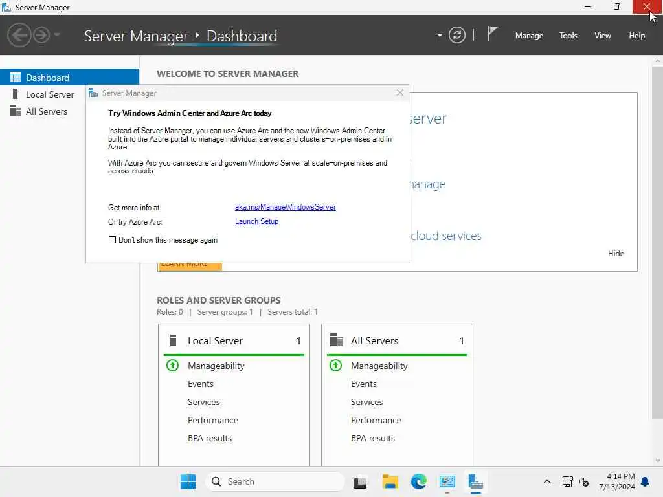This screenshot has height=497, width=663.
Task: Click the scrollbar down arrow
Action: pyautogui.click(x=658, y=460)
